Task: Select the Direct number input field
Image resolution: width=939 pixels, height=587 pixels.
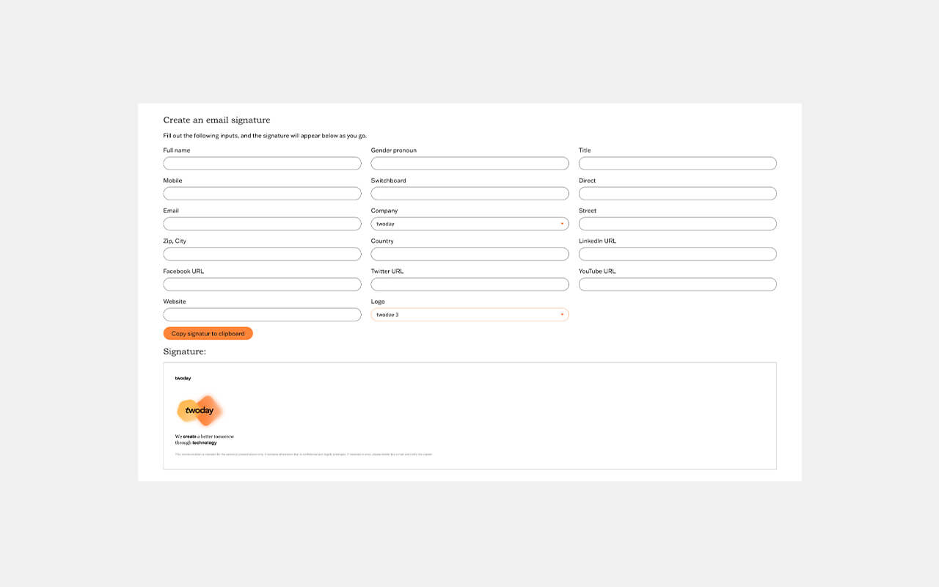Action: point(677,193)
